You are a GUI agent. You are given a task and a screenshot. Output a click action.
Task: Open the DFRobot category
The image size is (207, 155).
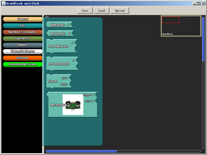coord(22,58)
